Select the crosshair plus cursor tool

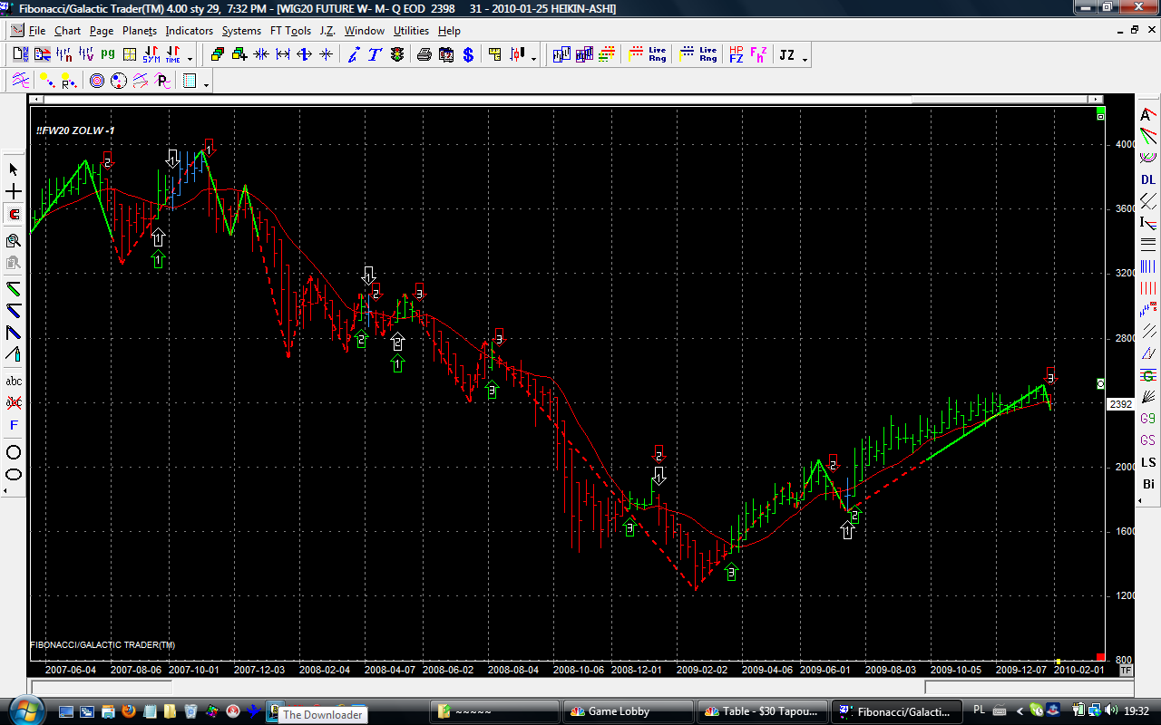coord(14,192)
